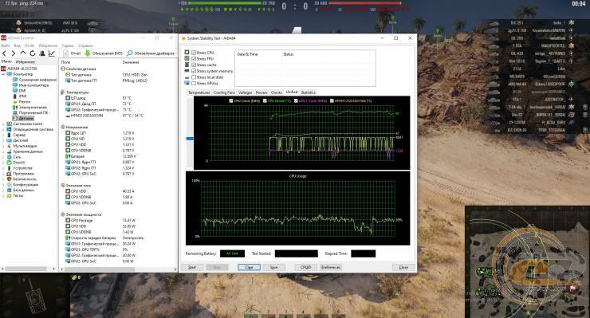The height and width of the screenshot is (318, 590).
Task: Click the green BIOS update arrow
Action: pyautogui.click(x=88, y=53)
